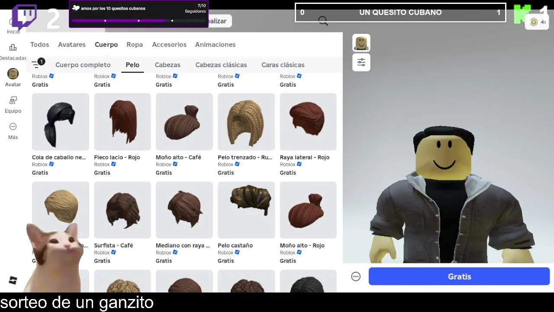Click the 'Raya lateral - Rojo' item title

305,157
